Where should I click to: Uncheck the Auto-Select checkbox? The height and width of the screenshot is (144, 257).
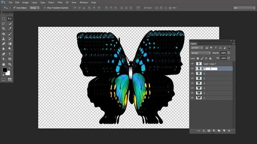[14, 8]
